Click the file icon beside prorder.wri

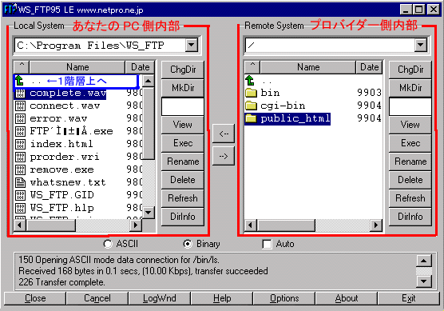(20, 157)
